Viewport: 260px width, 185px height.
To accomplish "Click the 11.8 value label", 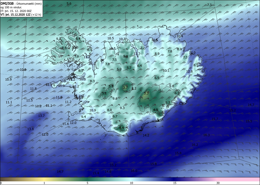I will pos(33,89).
